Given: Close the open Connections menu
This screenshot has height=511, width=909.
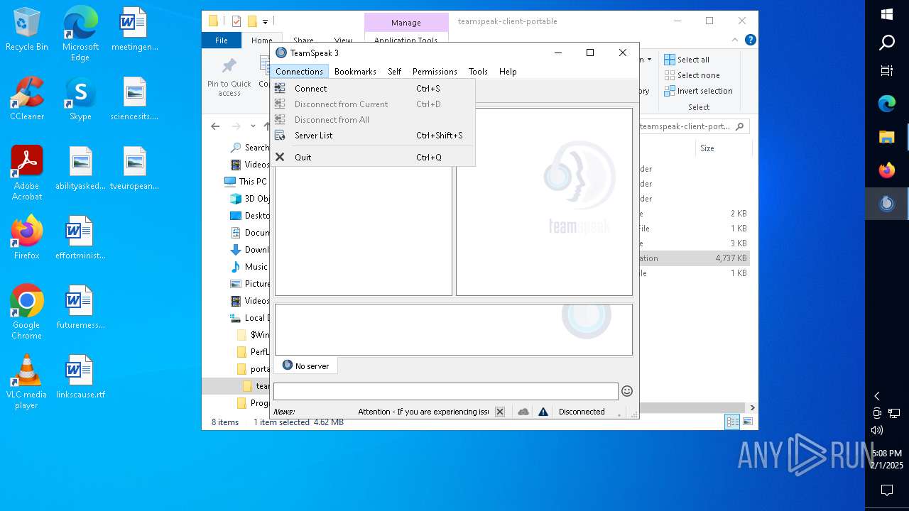Looking at the screenshot, I should pyautogui.click(x=299, y=72).
